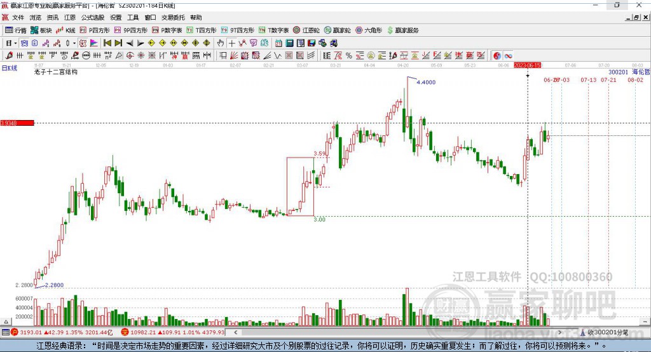651x352 pixels.
Task: Step chart left with black arrow
Action: (x=130, y=43)
